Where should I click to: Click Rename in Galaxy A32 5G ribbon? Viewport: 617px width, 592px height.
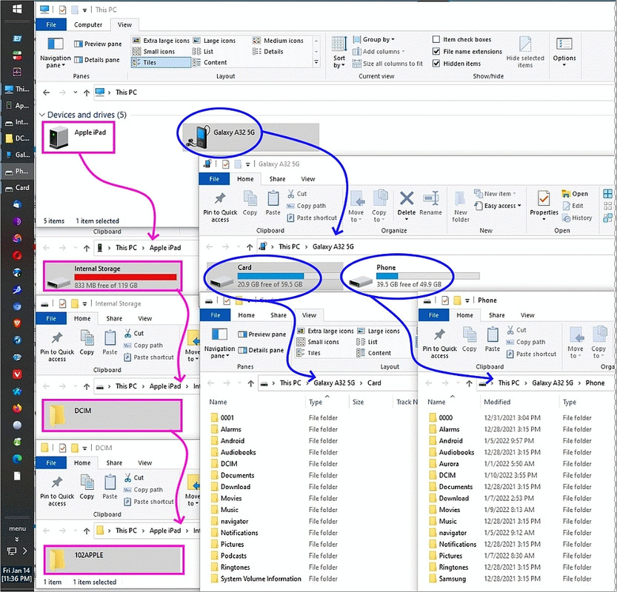(430, 203)
